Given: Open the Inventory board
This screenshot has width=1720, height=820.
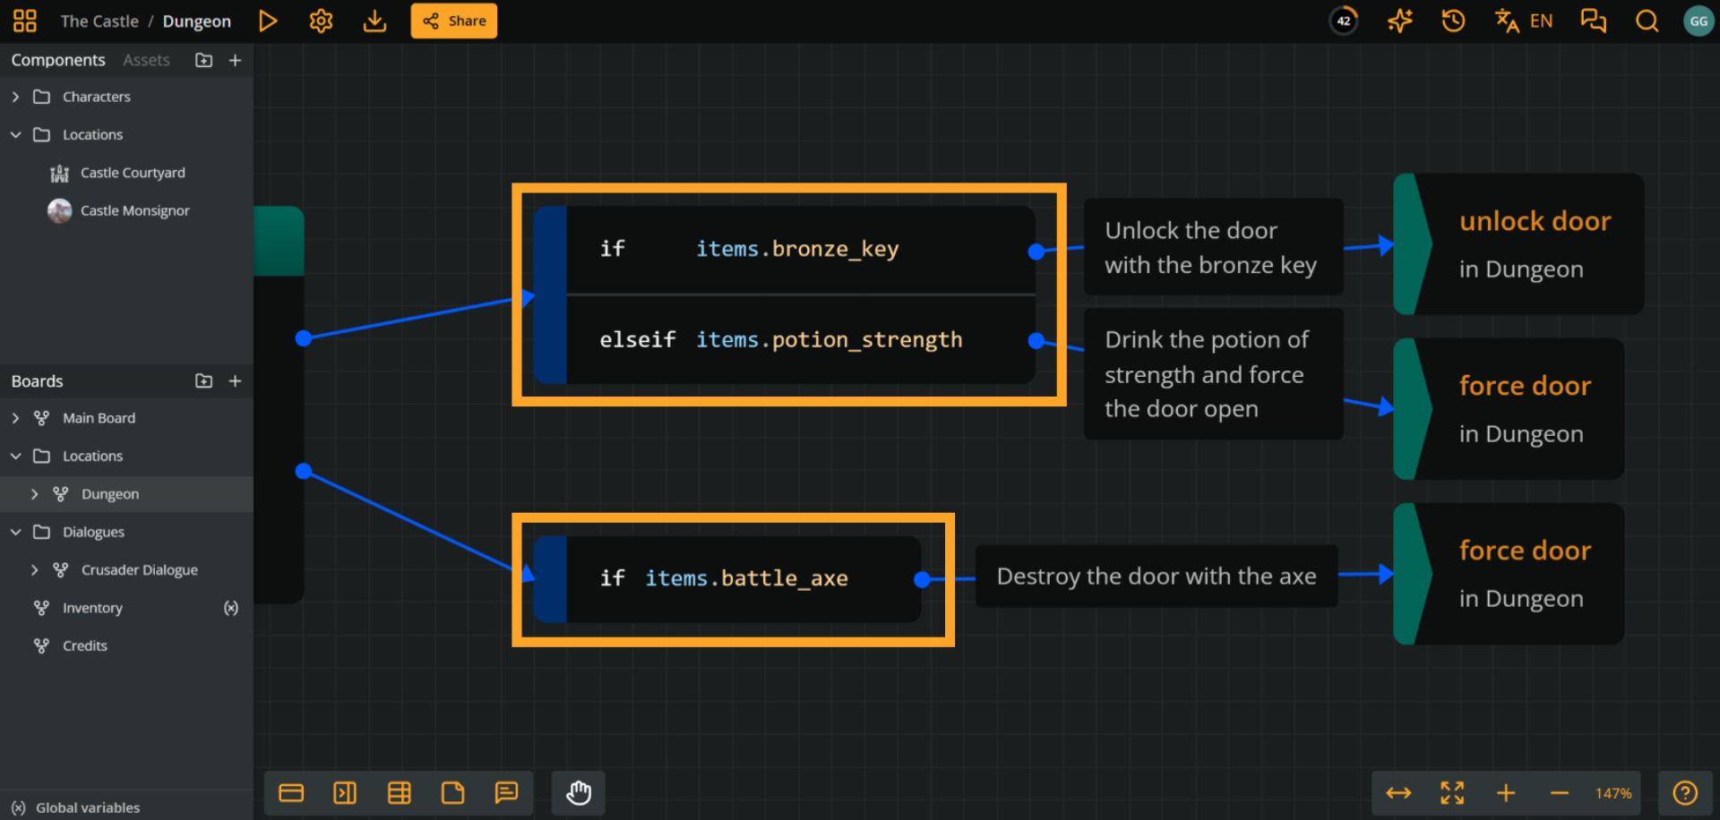Looking at the screenshot, I should point(92,608).
